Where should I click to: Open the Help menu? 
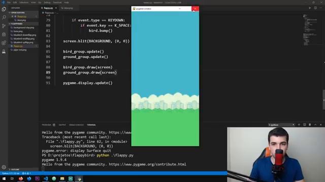tap(67, 3)
